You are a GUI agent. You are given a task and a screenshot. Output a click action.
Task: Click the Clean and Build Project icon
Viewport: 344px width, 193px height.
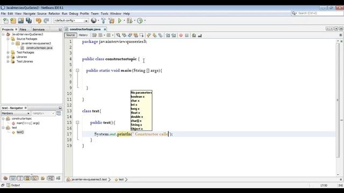pyautogui.click(x=111, y=21)
